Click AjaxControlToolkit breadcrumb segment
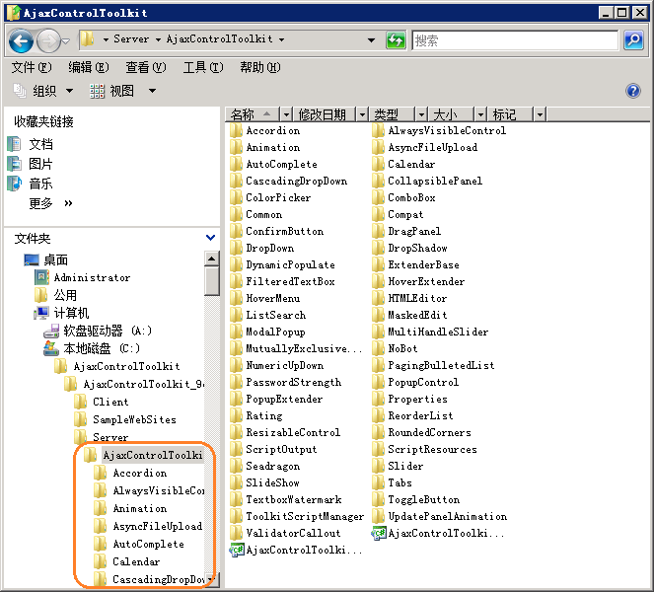This screenshot has height=592, width=654. tap(219, 39)
